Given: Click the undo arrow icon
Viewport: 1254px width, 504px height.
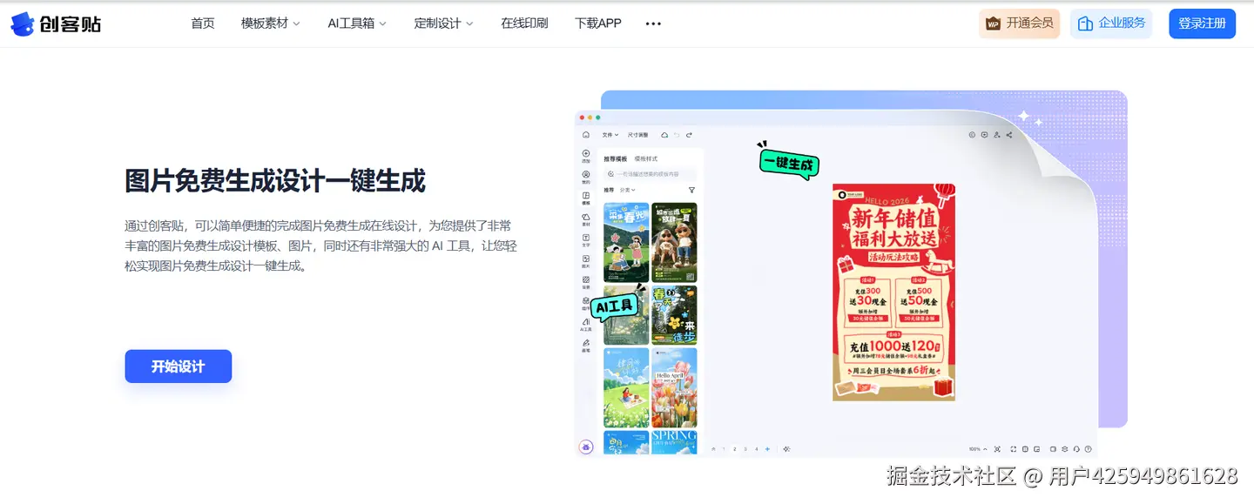Looking at the screenshot, I should coord(677,135).
